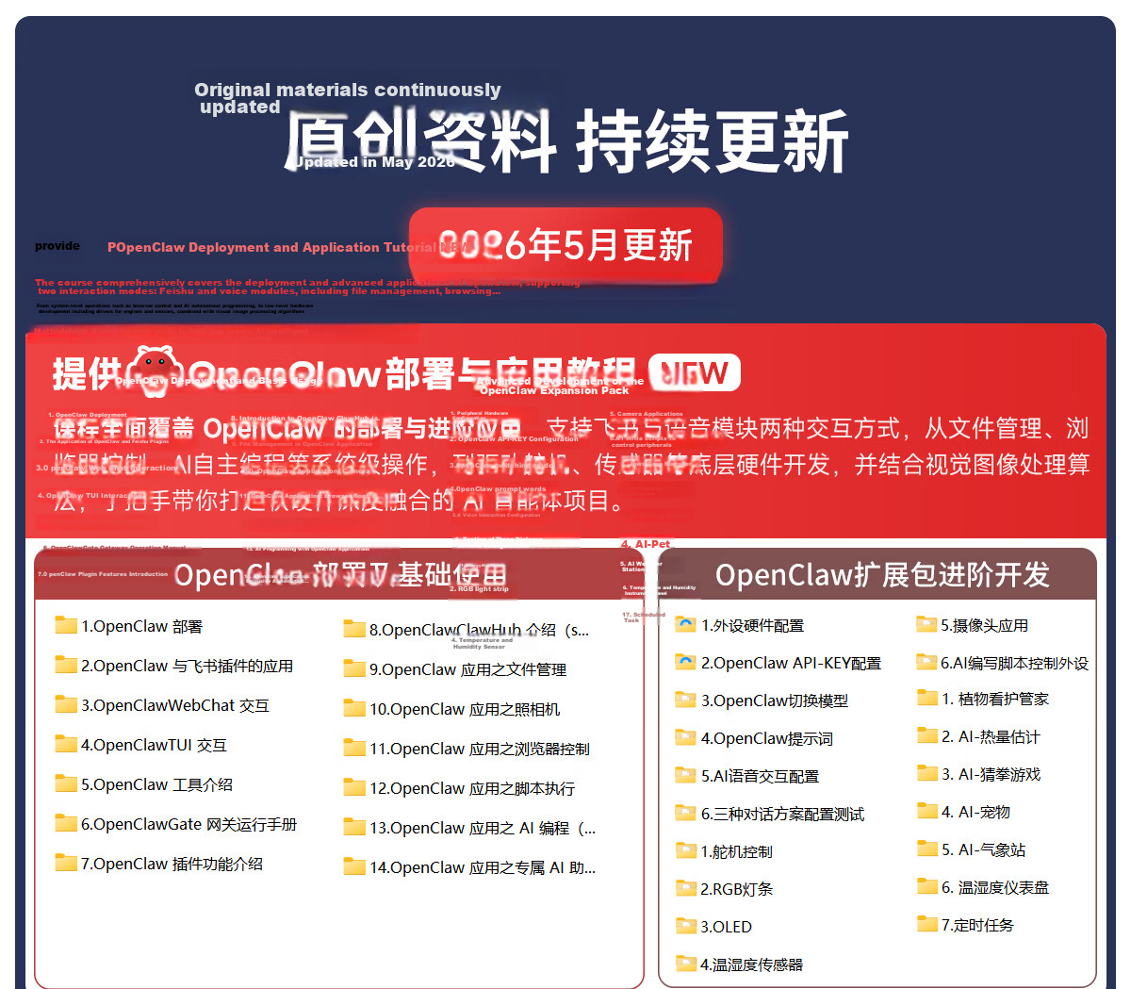Open the 6.AI编写脚本控制外设 entry
Image resolution: width=1131 pixels, height=989 pixels.
click(1014, 663)
